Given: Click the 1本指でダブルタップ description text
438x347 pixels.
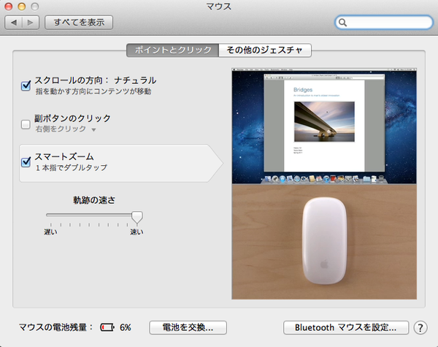Looking at the screenshot, I should point(72,167).
